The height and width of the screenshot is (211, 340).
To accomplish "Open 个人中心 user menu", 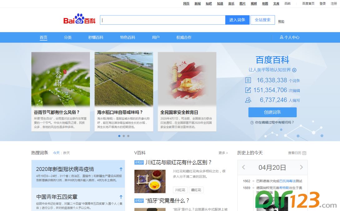I will (289, 37).
